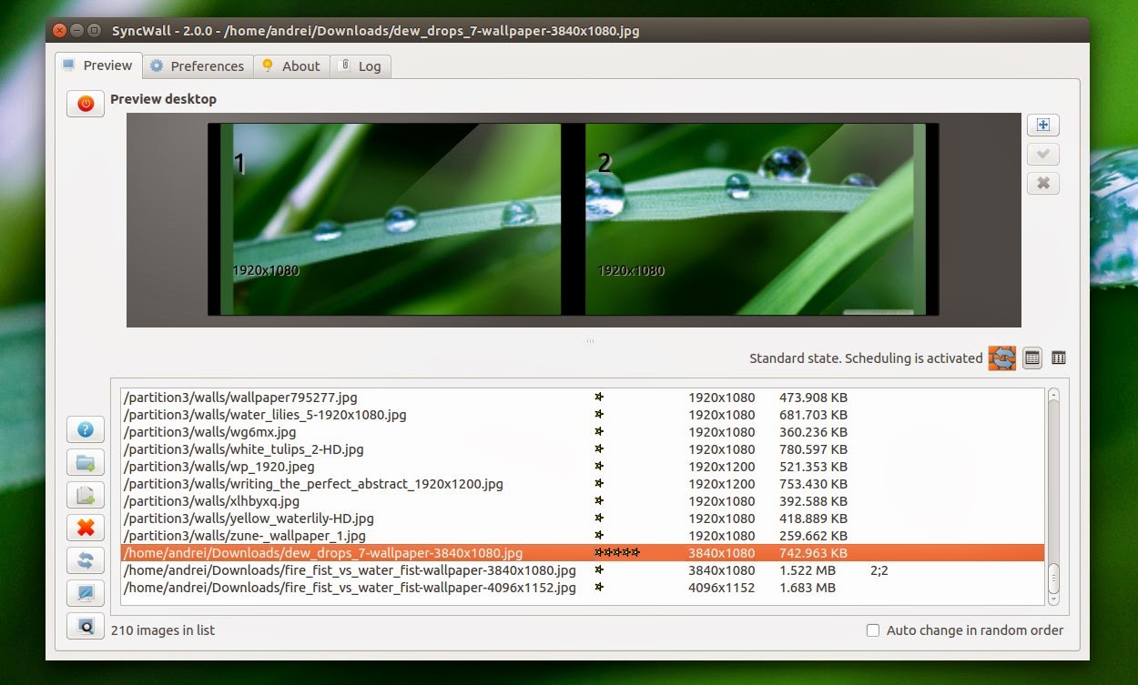Apply the wallpaper to the desktop
Viewport: 1138px width, 685px height.
(x=85, y=593)
